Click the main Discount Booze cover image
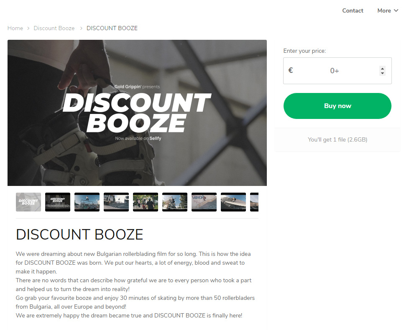The width and height of the screenshot is (404, 330). (137, 113)
